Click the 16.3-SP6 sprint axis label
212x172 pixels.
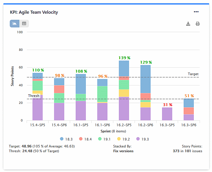pos(189,126)
